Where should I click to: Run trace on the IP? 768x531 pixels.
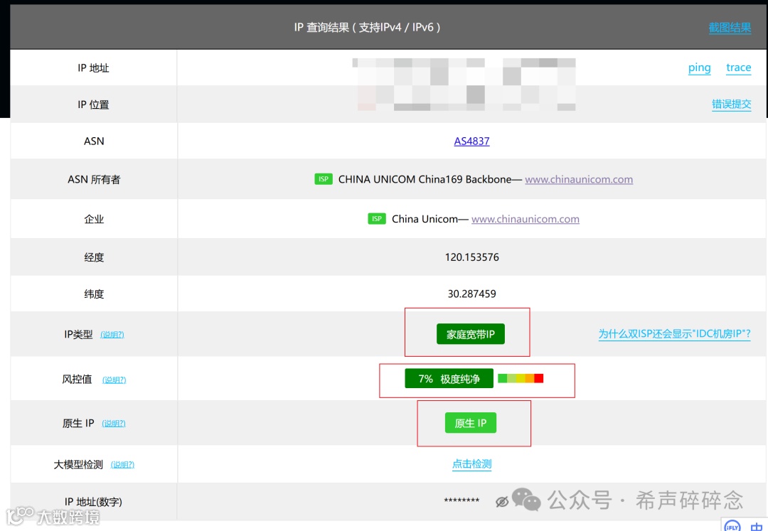click(x=738, y=68)
